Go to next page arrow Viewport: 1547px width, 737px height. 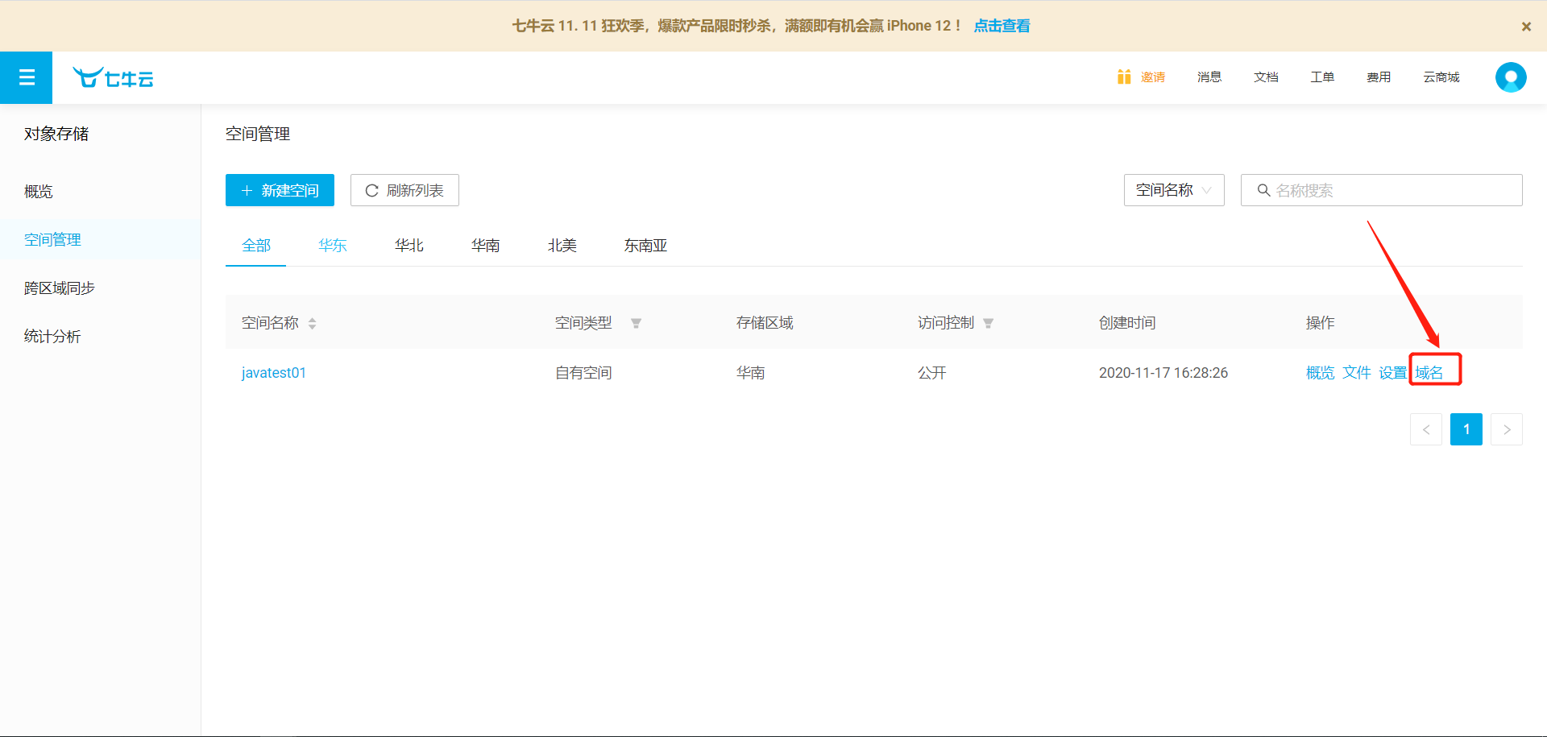1507,429
